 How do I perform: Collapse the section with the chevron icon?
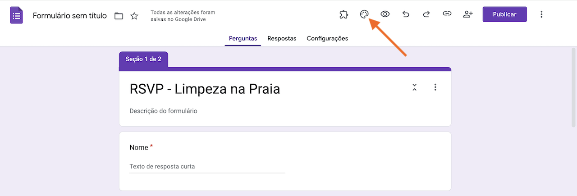[414, 87]
